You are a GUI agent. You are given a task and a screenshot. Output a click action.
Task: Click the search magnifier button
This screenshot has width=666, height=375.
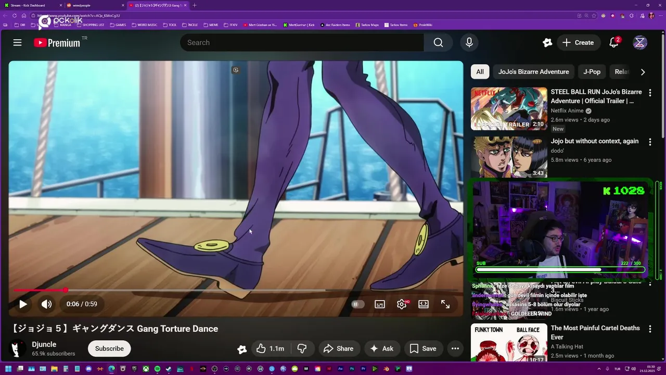[x=439, y=43]
